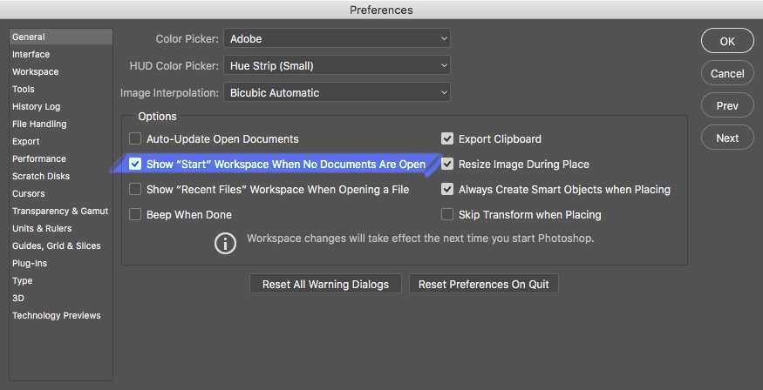763x390 pixels.
Task: Click the info icon beside workspace note
Action: click(225, 243)
